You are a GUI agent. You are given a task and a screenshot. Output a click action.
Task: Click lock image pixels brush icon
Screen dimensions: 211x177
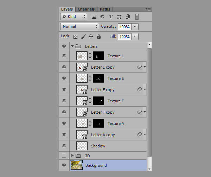coord(83,37)
